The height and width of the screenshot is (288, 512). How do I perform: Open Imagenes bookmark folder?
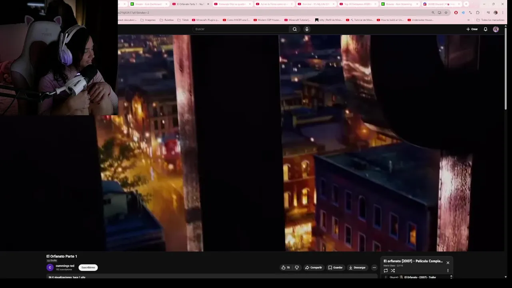point(148,20)
